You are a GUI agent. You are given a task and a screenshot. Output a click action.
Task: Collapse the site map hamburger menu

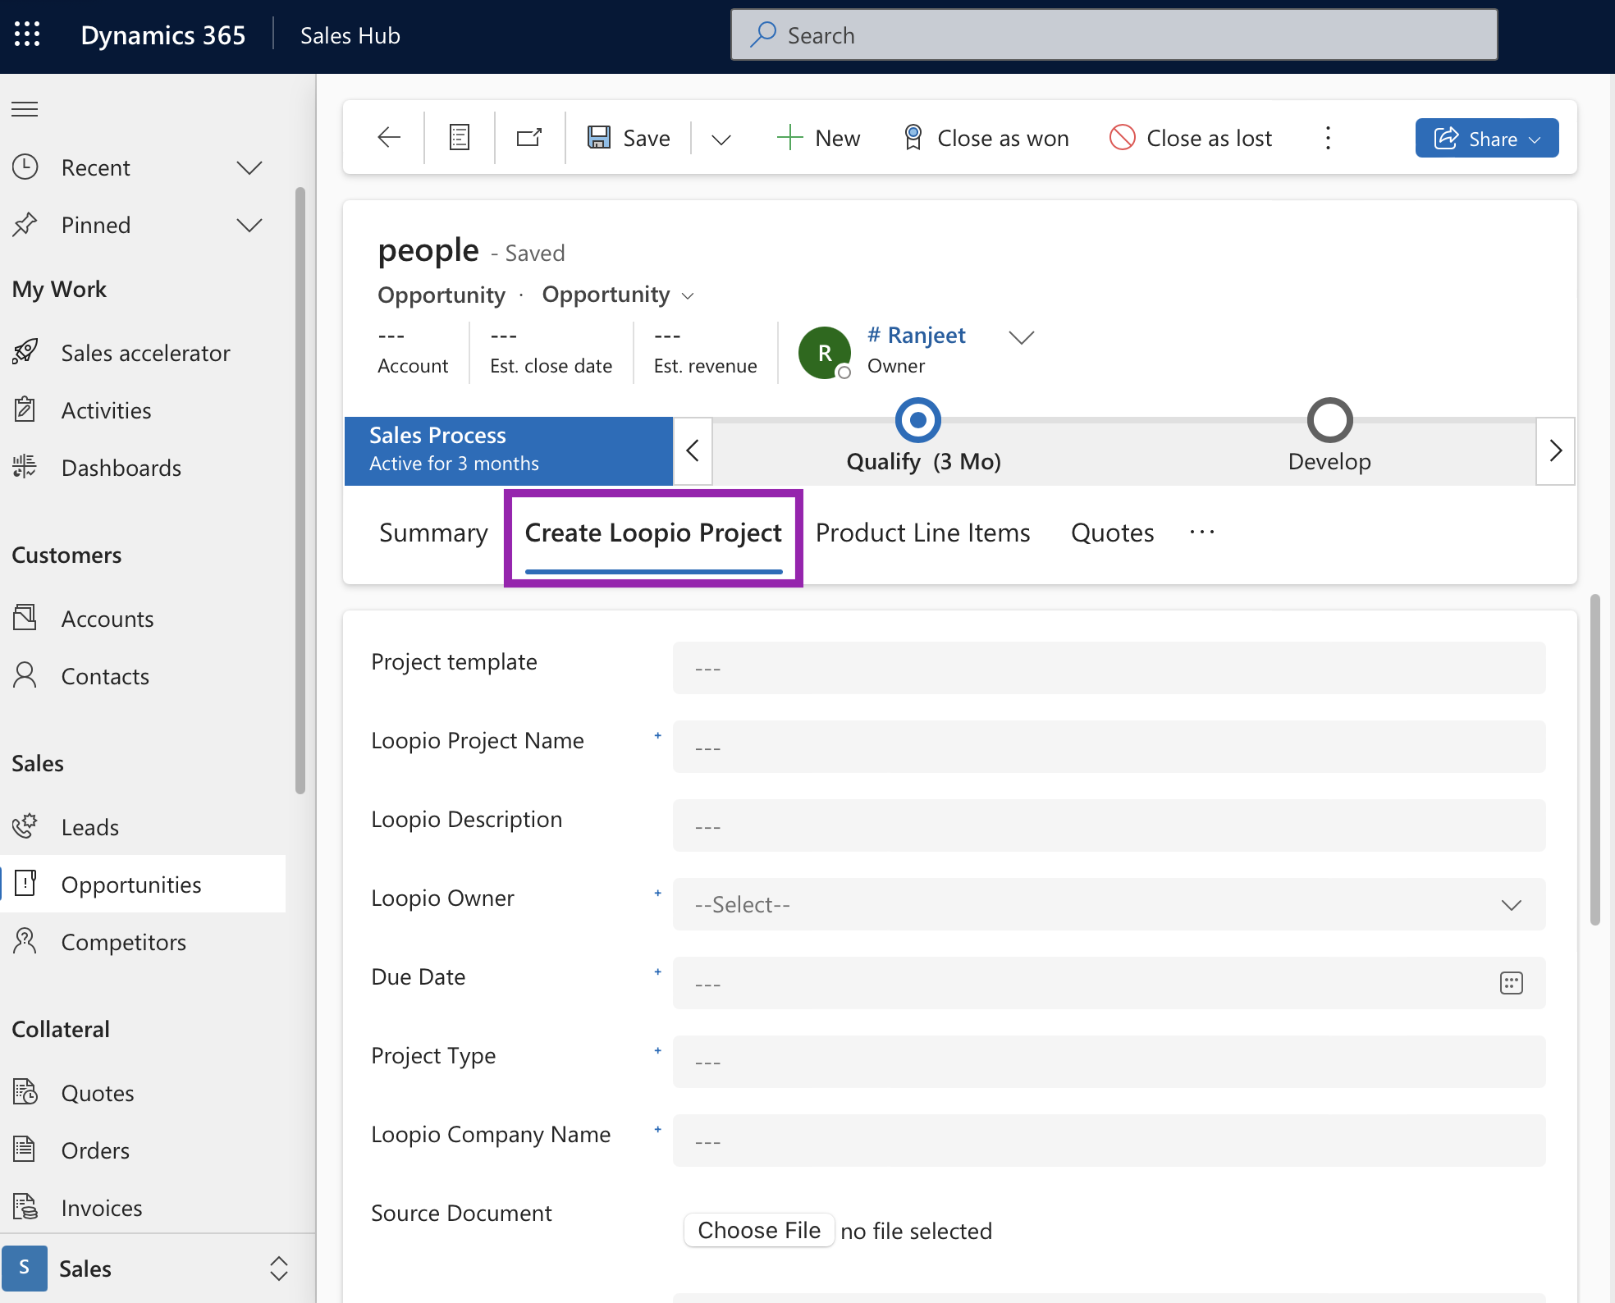click(25, 109)
